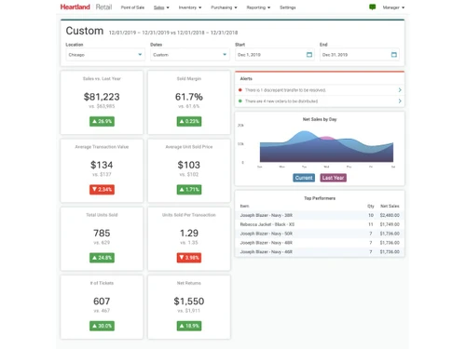
Task: Select the Rebecca Jacket Black XS row
Action: 320,224
